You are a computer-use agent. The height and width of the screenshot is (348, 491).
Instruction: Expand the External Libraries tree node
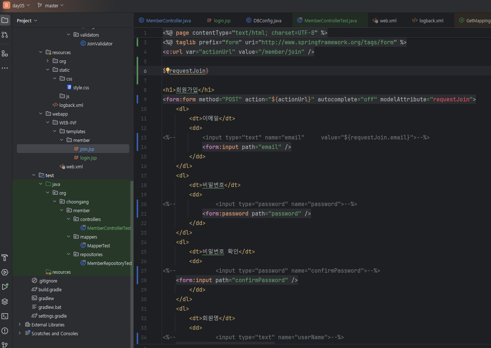(x=20, y=325)
